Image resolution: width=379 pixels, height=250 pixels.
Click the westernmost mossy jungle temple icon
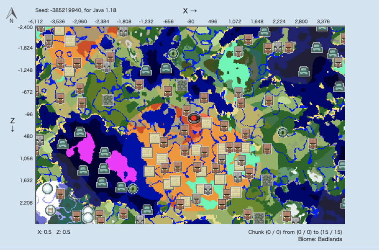point(108,100)
